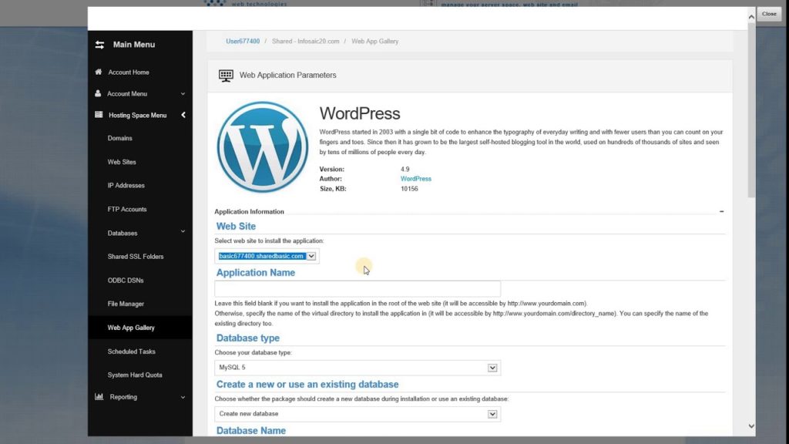Viewport: 789px width, 444px height.
Task: Open the FTP Accounts menu item
Action: click(127, 209)
